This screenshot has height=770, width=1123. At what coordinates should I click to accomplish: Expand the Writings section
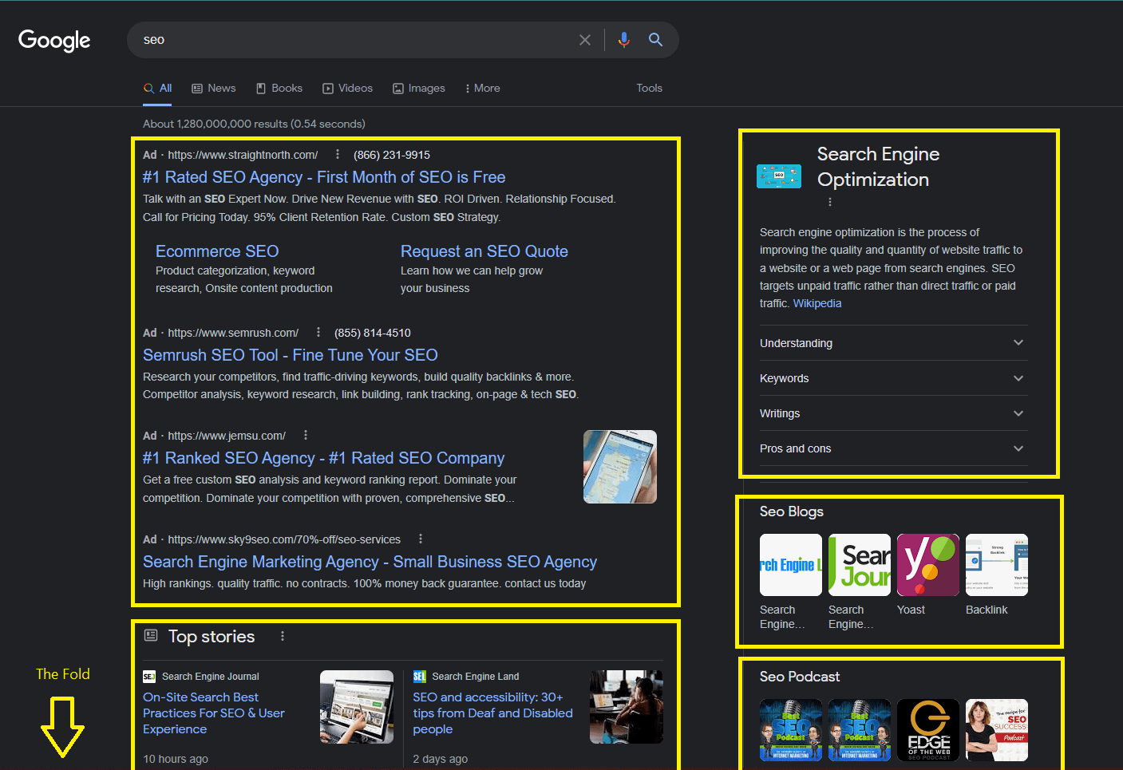pyautogui.click(x=893, y=413)
